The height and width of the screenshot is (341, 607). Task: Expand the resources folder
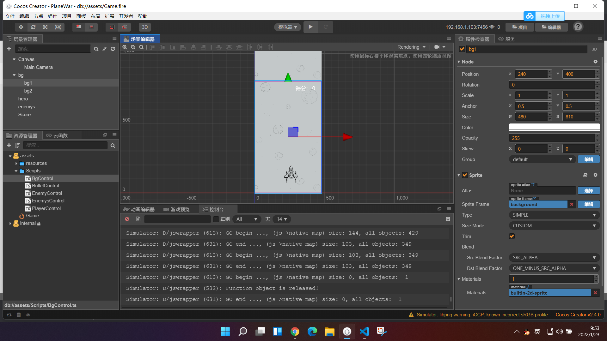coord(16,164)
